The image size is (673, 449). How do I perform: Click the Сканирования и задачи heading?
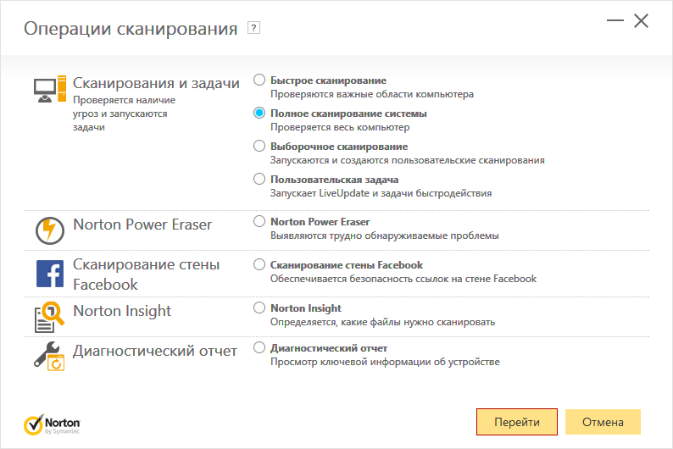coord(156,83)
